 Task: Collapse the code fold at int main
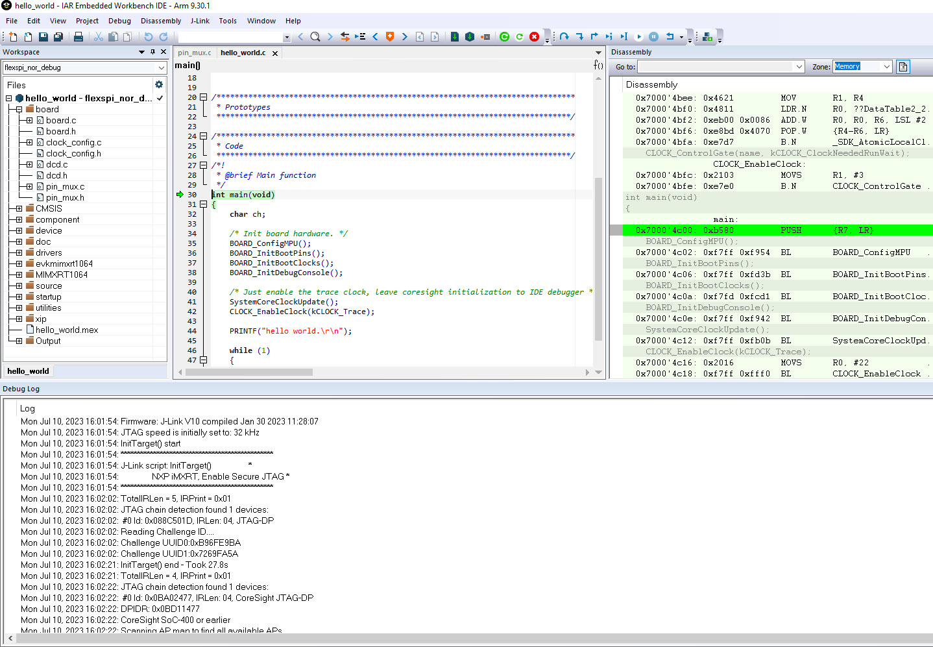(203, 204)
